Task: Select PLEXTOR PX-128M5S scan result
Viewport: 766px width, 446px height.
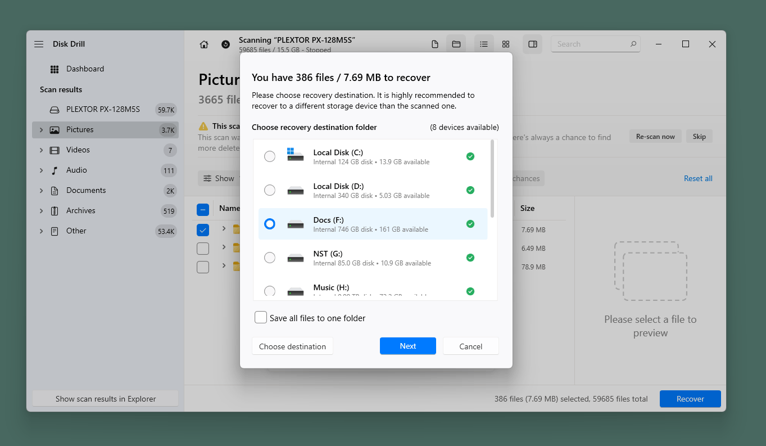Action: tap(105, 110)
